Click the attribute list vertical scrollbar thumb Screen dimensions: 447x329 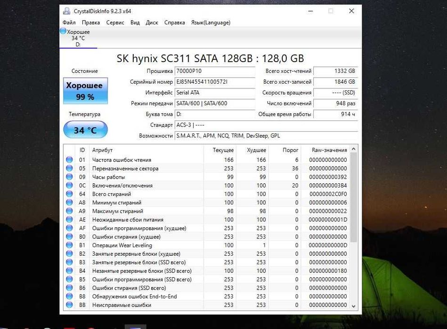coord(353,197)
